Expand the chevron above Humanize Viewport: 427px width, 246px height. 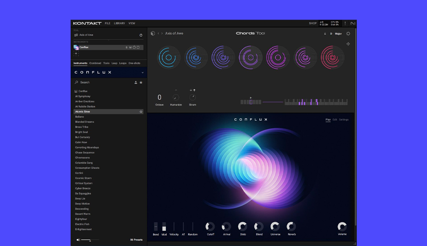pyautogui.click(x=176, y=90)
